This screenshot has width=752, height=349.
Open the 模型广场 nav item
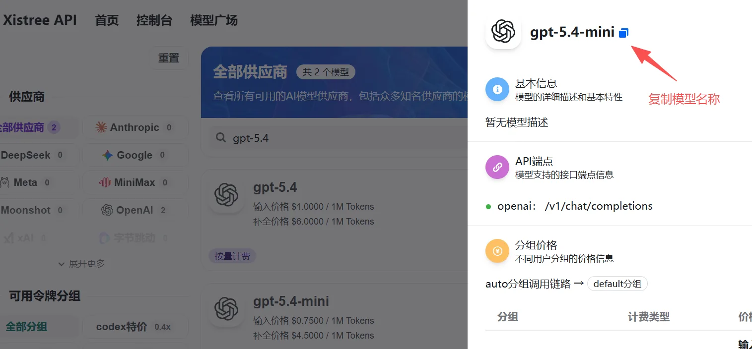[214, 20]
